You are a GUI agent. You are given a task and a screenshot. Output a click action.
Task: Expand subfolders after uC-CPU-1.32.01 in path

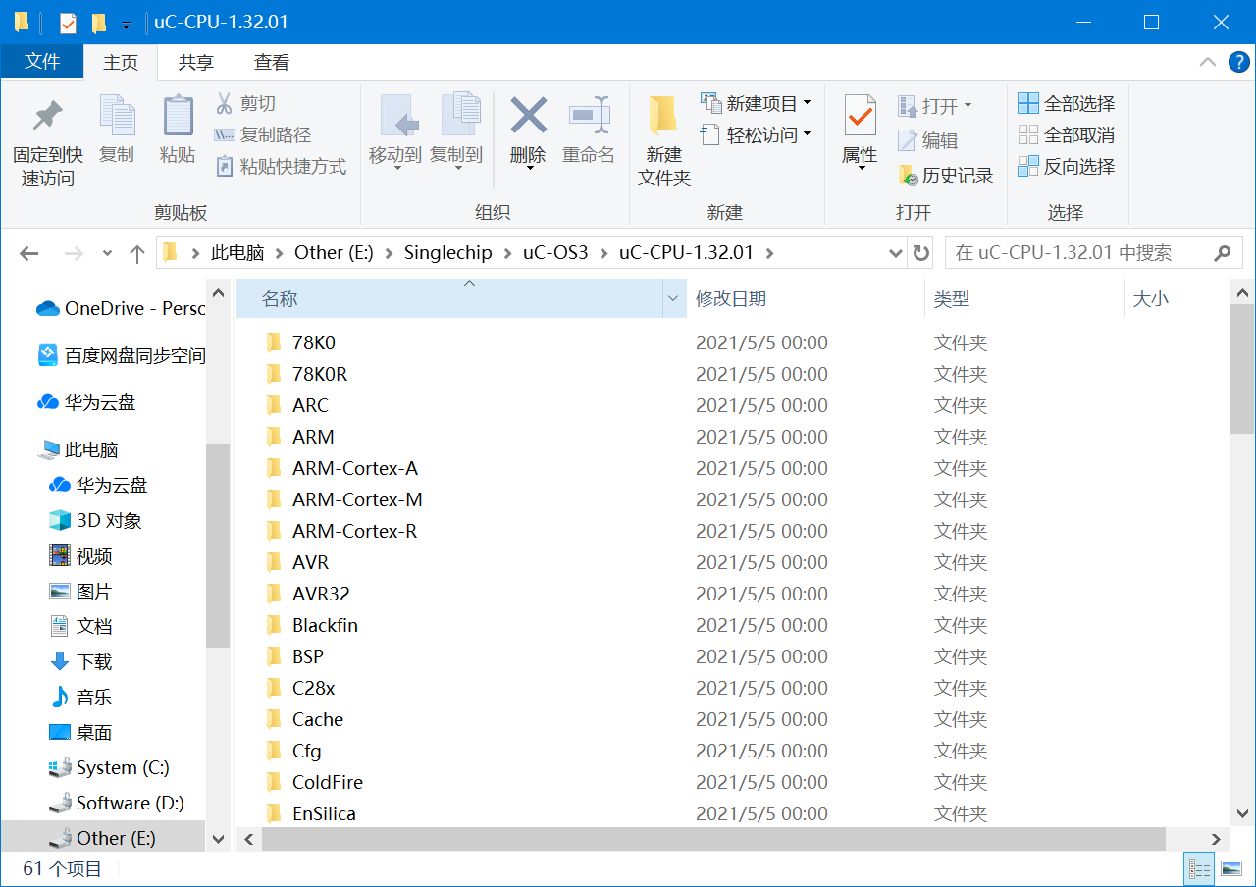[769, 253]
